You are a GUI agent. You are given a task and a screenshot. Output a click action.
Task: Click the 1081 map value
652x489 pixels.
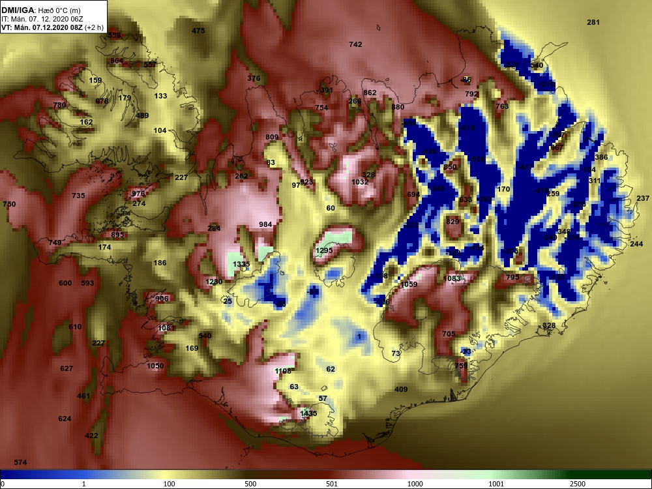[x=166, y=328]
